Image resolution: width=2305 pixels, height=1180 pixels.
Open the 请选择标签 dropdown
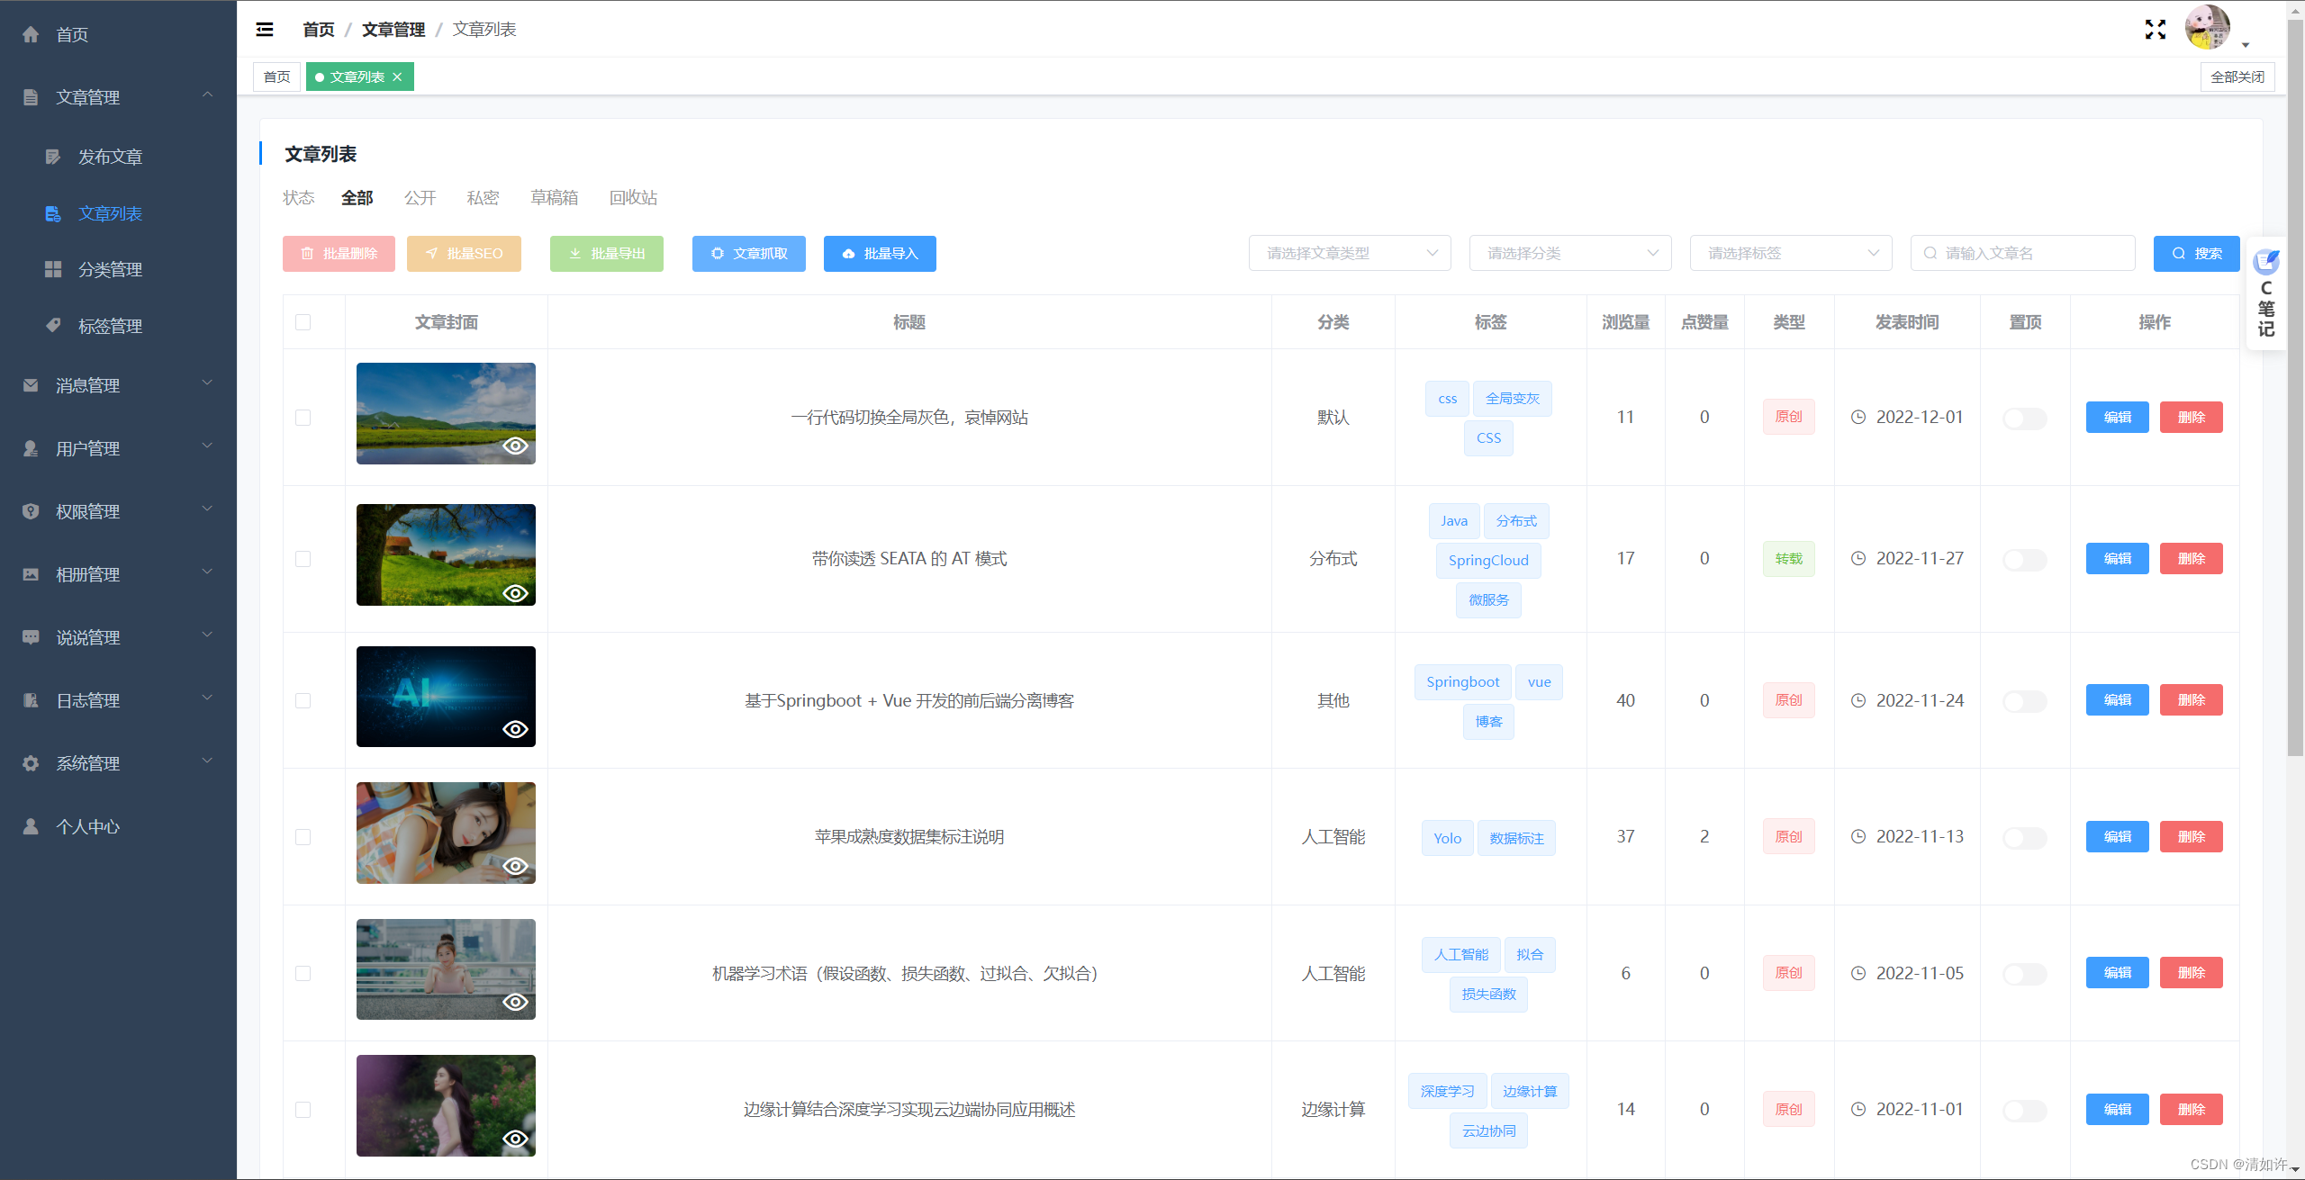(1790, 254)
